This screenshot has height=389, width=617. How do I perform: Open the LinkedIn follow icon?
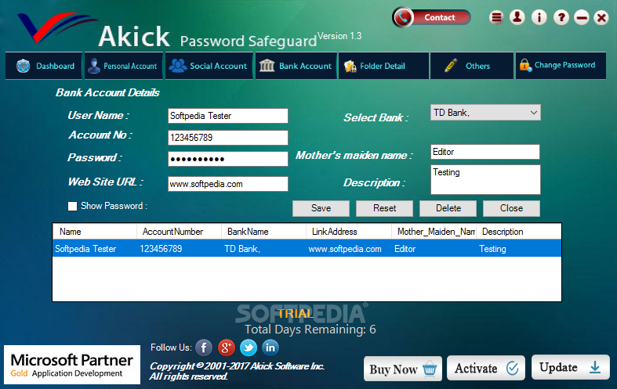click(270, 348)
